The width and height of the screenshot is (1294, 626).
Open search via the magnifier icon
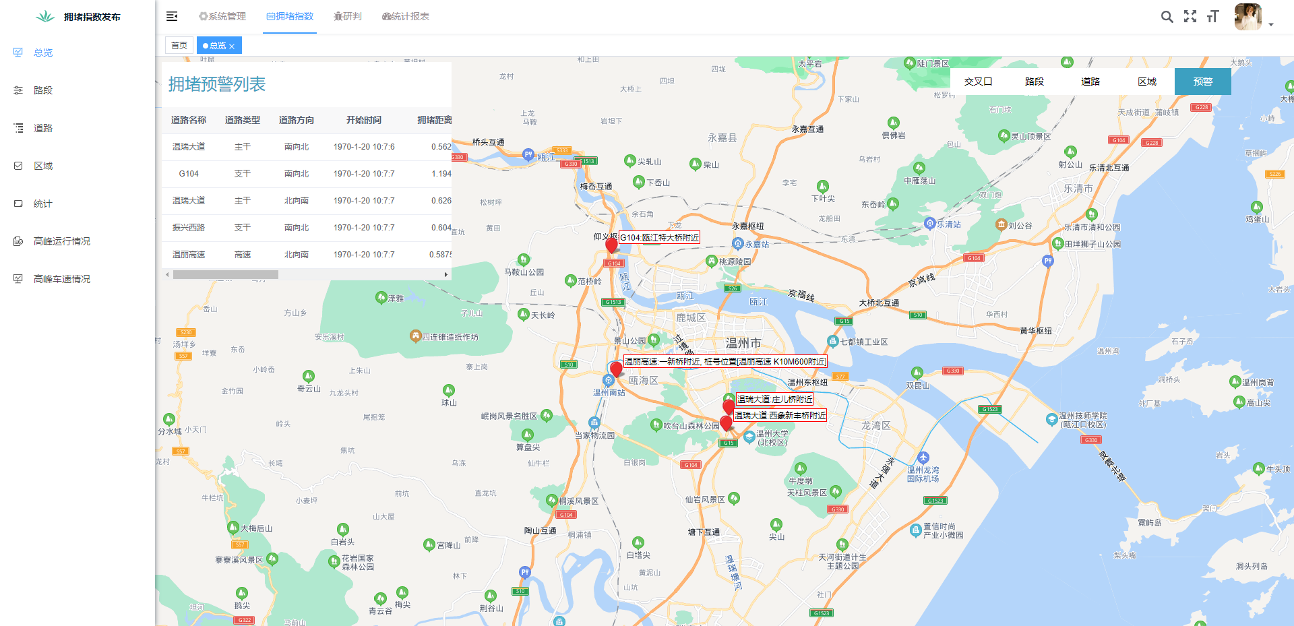[x=1167, y=17]
